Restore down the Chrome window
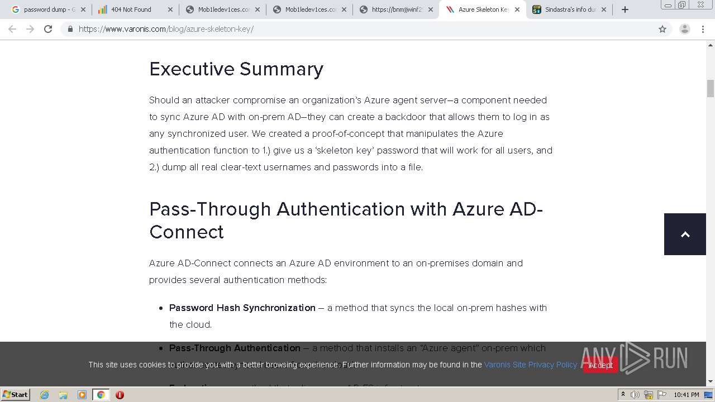 pos(682,5)
